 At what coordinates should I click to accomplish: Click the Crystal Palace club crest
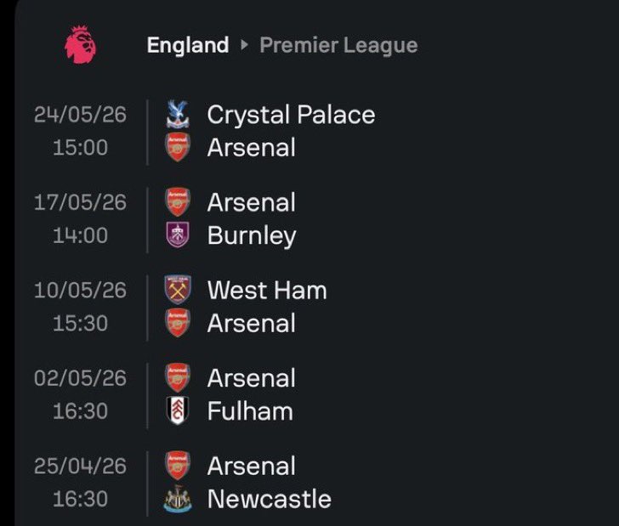(x=178, y=115)
